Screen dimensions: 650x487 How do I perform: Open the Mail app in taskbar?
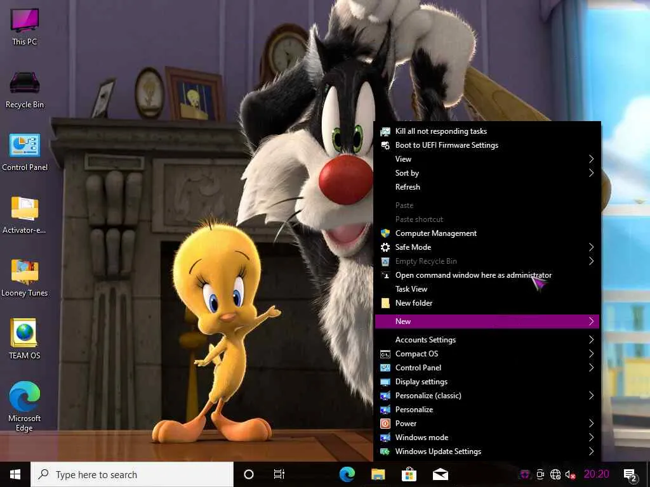point(441,474)
